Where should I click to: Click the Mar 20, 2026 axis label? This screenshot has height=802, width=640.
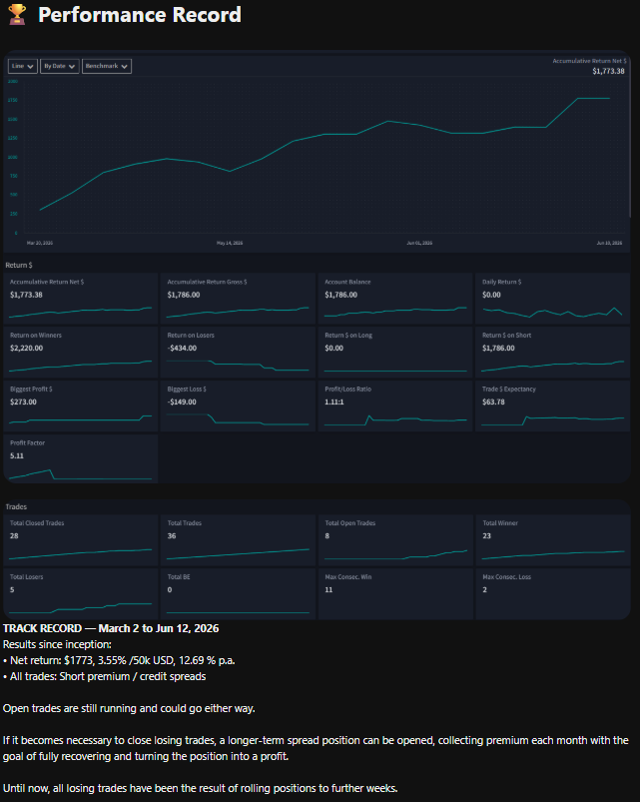[40, 243]
